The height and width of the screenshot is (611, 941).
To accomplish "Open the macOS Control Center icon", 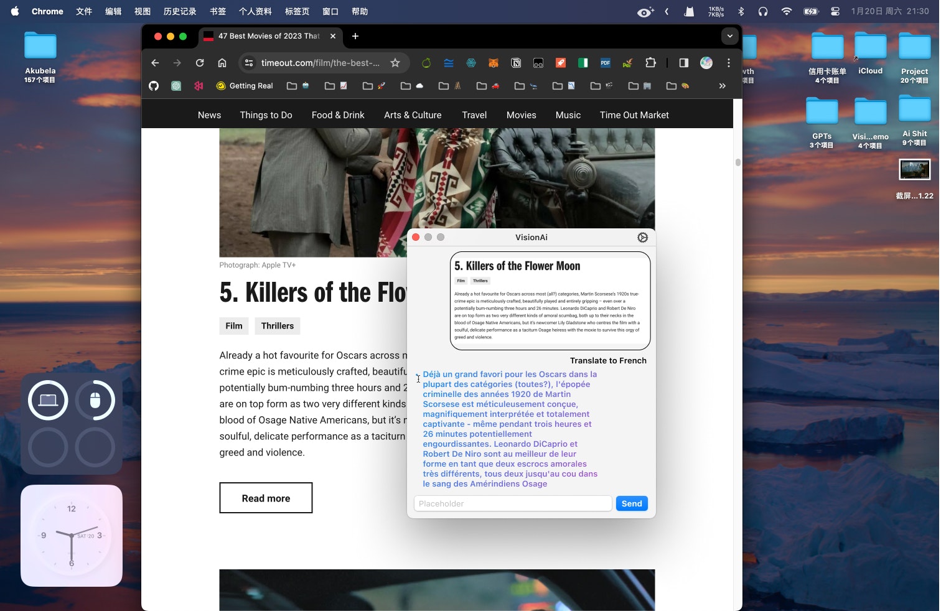I will pyautogui.click(x=835, y=11).
